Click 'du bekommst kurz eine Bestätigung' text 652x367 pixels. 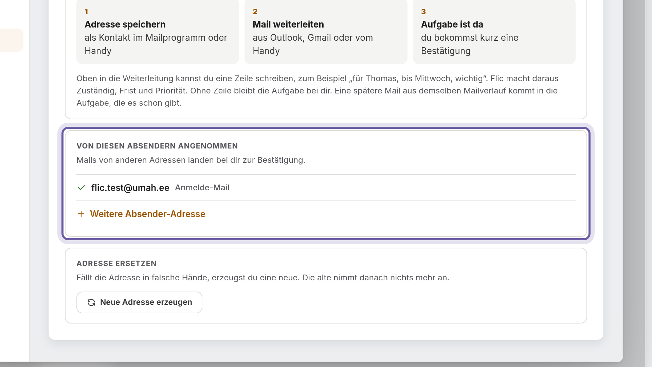coord(470,44)
